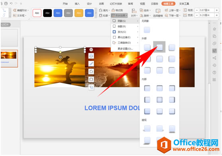
Task: Open the 上移一层 bring forward dropdown
Action: pyautogui.click(x=173, y=10)
